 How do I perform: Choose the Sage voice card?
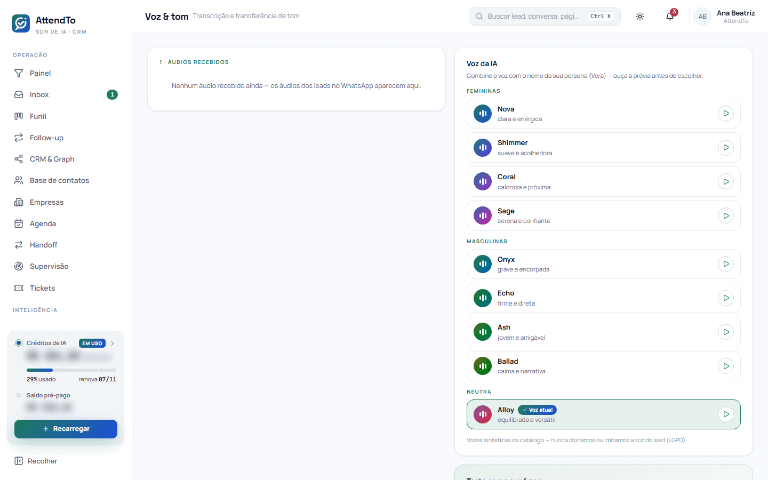click(x=604, y=216)
